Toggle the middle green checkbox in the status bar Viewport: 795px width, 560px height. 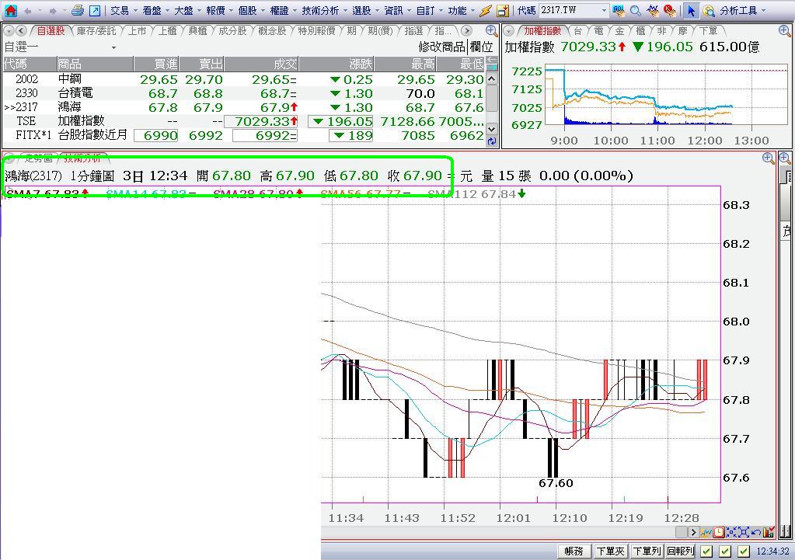point(725,551)
